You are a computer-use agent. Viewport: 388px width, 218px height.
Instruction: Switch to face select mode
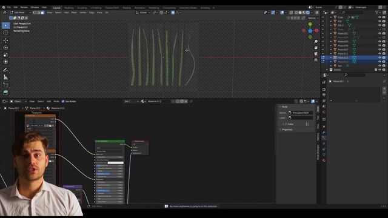pos(42,13)
